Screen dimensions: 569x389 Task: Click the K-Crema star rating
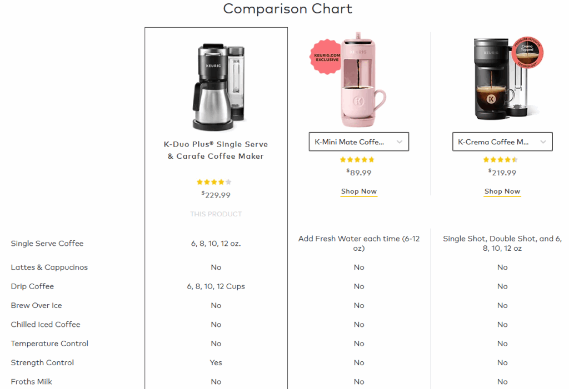pos(501,159)
